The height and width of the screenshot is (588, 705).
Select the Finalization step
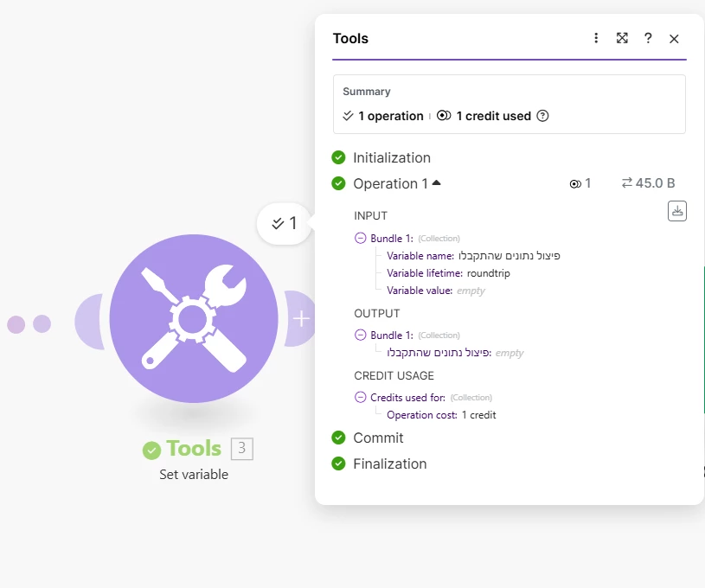pyautogui.click(x=389, y=463)
